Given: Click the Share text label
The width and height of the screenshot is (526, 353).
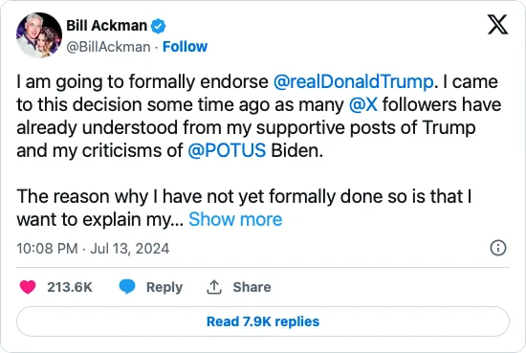Looking at the screenshot, I should click(x=252, y=287).
